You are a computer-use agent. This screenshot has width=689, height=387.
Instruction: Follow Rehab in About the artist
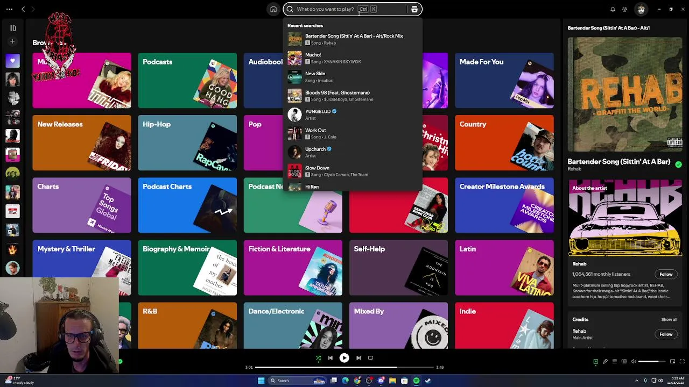click(x=666, y=275)
